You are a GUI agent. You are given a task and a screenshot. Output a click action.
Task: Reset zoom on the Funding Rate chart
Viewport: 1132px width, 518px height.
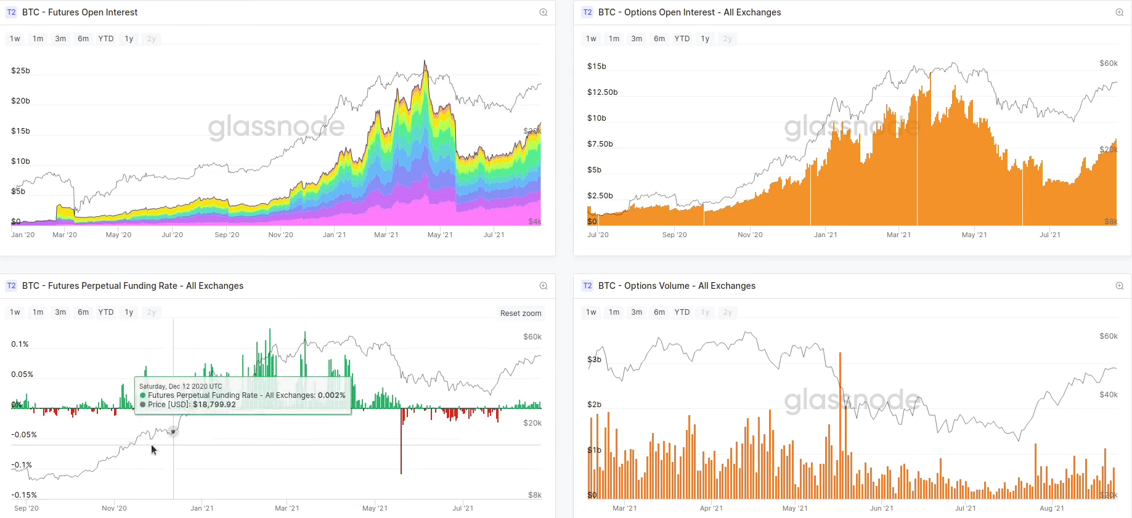click(521, 314)
